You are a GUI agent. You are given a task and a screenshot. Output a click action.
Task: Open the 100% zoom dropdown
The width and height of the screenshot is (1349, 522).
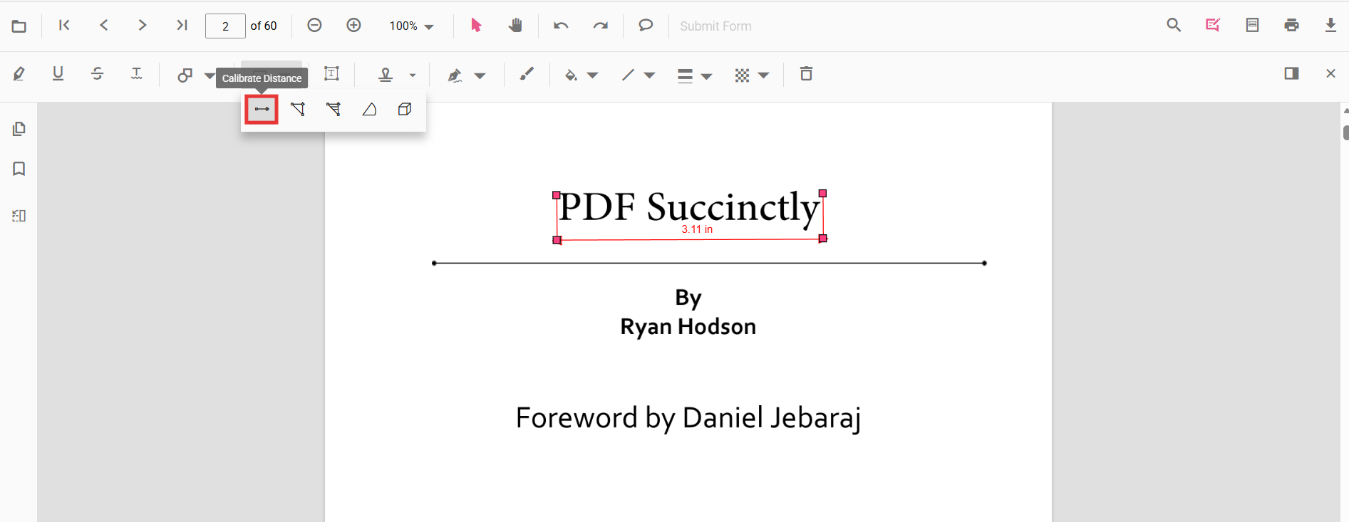(x=411, y=26)
